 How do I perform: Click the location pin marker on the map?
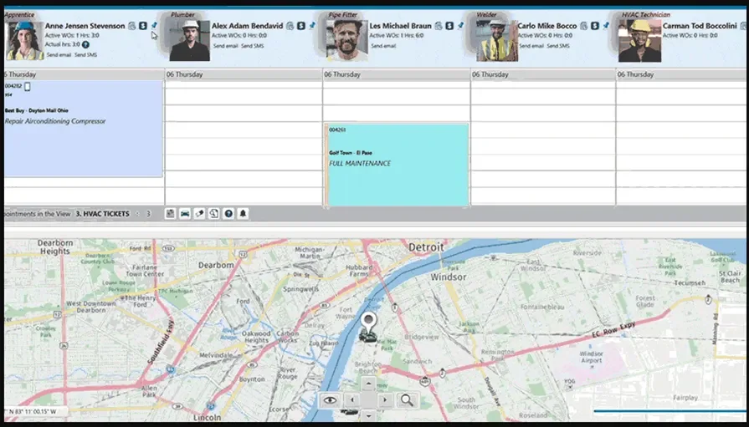click(368, 322)
